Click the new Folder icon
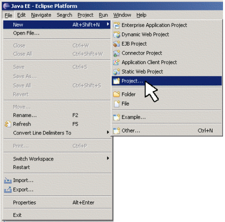 (x=116, y=94)
